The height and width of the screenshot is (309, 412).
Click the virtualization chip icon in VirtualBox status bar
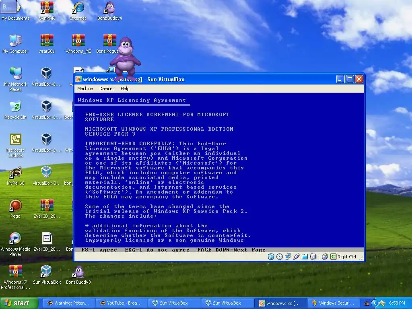[x=313, y=257]
